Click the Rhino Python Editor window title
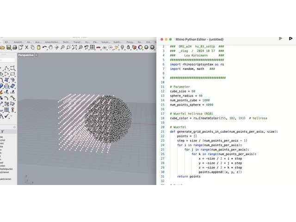 [x=199, y=39]
